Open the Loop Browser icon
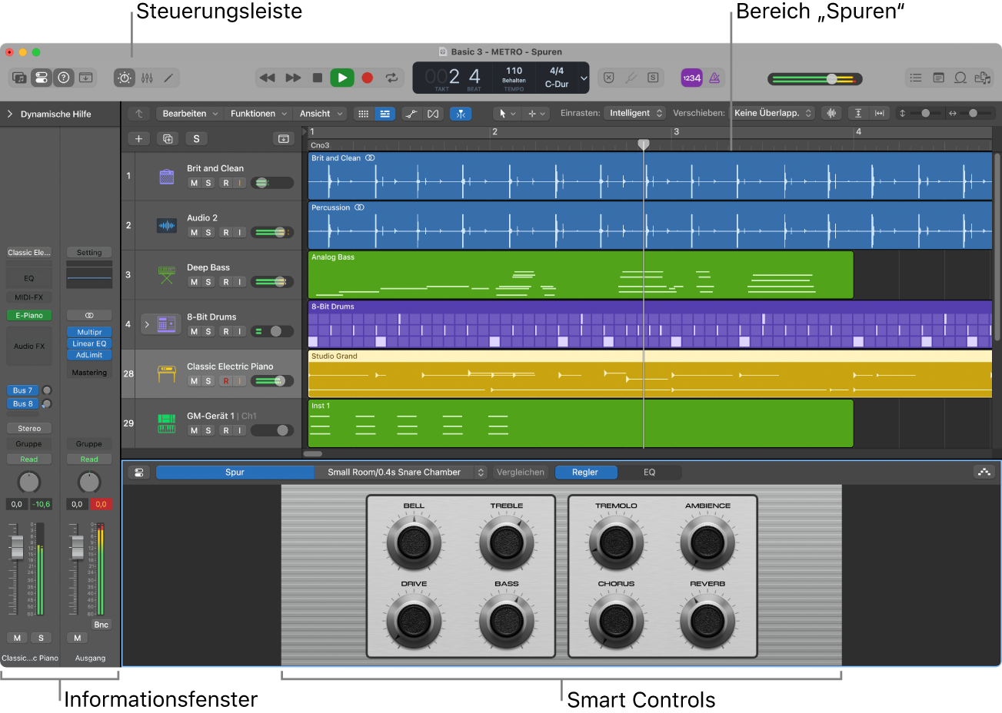This screenshot has width=1002, height=713. [x=960, y=78]
